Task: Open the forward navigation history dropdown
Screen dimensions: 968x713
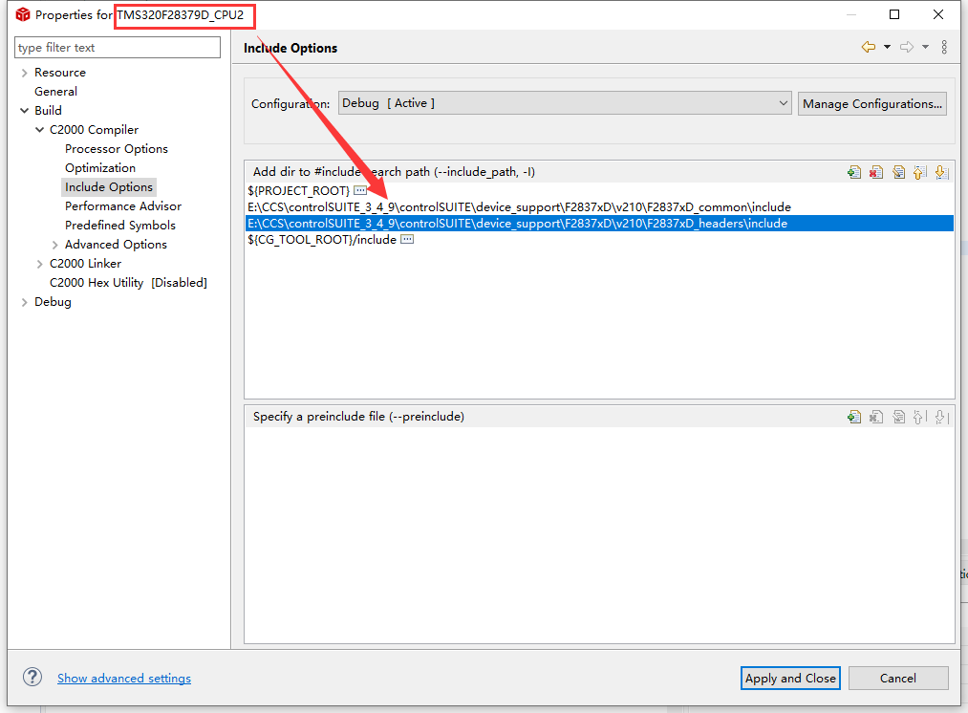Action: click(x=925, y=47)
